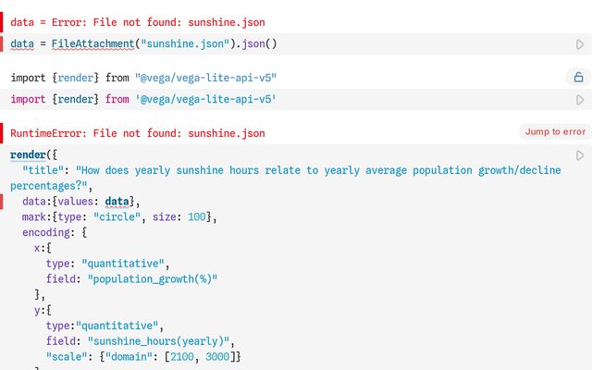Screen dimensions: 592x370
Task: Click into FileAttachment code line
Action: point(143,43)
